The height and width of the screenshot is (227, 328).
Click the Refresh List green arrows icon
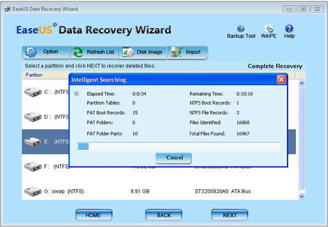[x=78, y=52]
